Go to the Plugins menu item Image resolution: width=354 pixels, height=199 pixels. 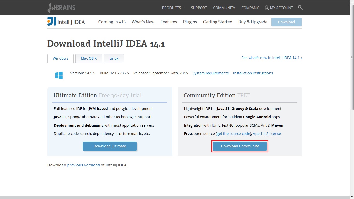[190, 22]
